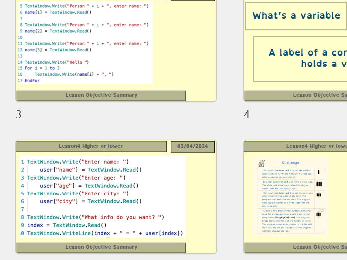Screen dimensions: 347x260
Task: Click the difficulty icon in fourth challenge row
Action: pyautogui.click(x=318, y=214)
